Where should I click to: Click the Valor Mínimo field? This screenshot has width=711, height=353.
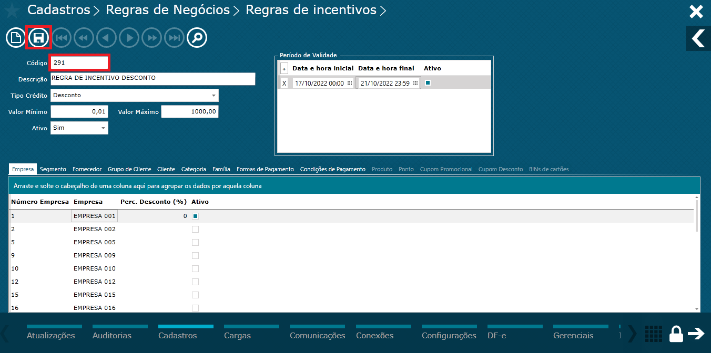pos(79,111)
